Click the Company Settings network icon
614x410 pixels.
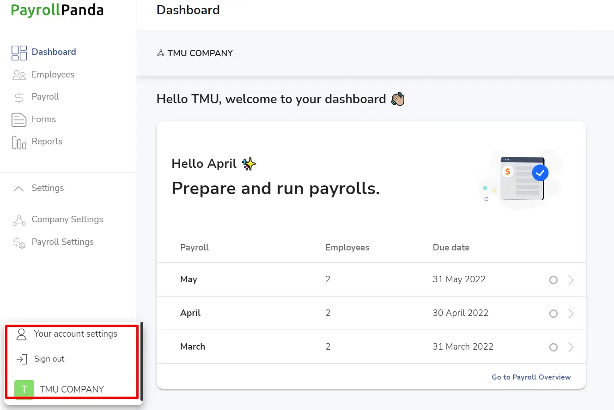click(x=19, y=220)
